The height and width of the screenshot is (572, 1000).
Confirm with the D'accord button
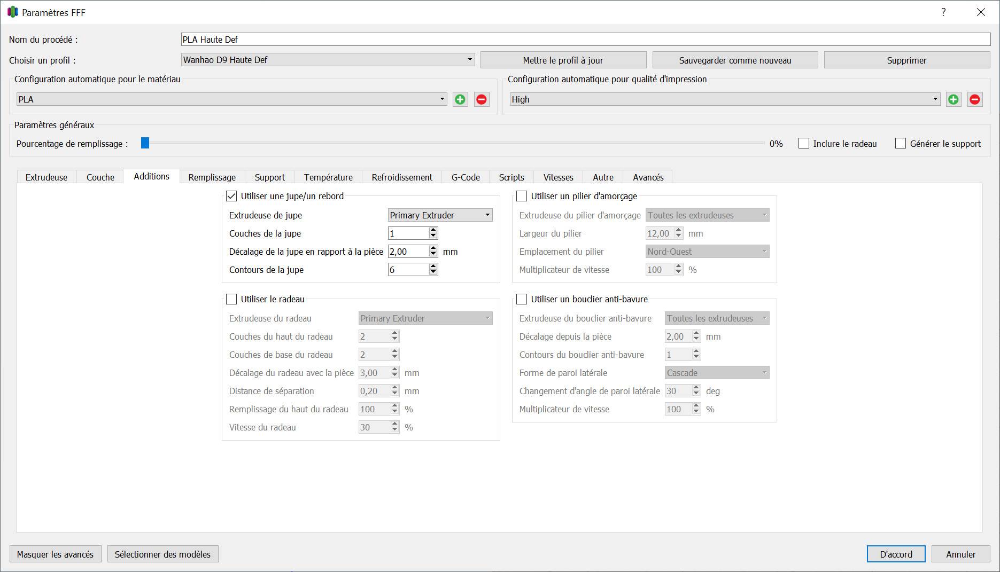coord(896,554)
